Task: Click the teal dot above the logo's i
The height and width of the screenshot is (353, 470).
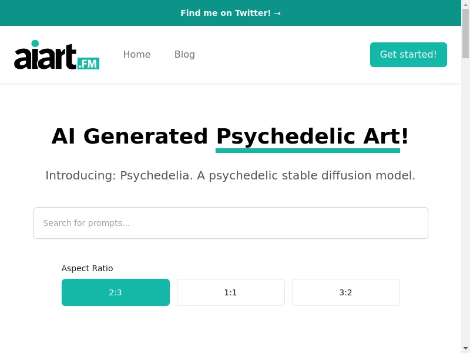Action: 35,44
